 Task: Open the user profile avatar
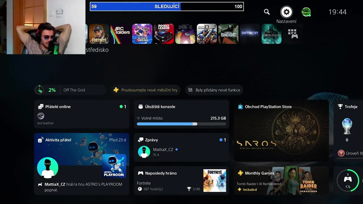click(x=306, y=12)
